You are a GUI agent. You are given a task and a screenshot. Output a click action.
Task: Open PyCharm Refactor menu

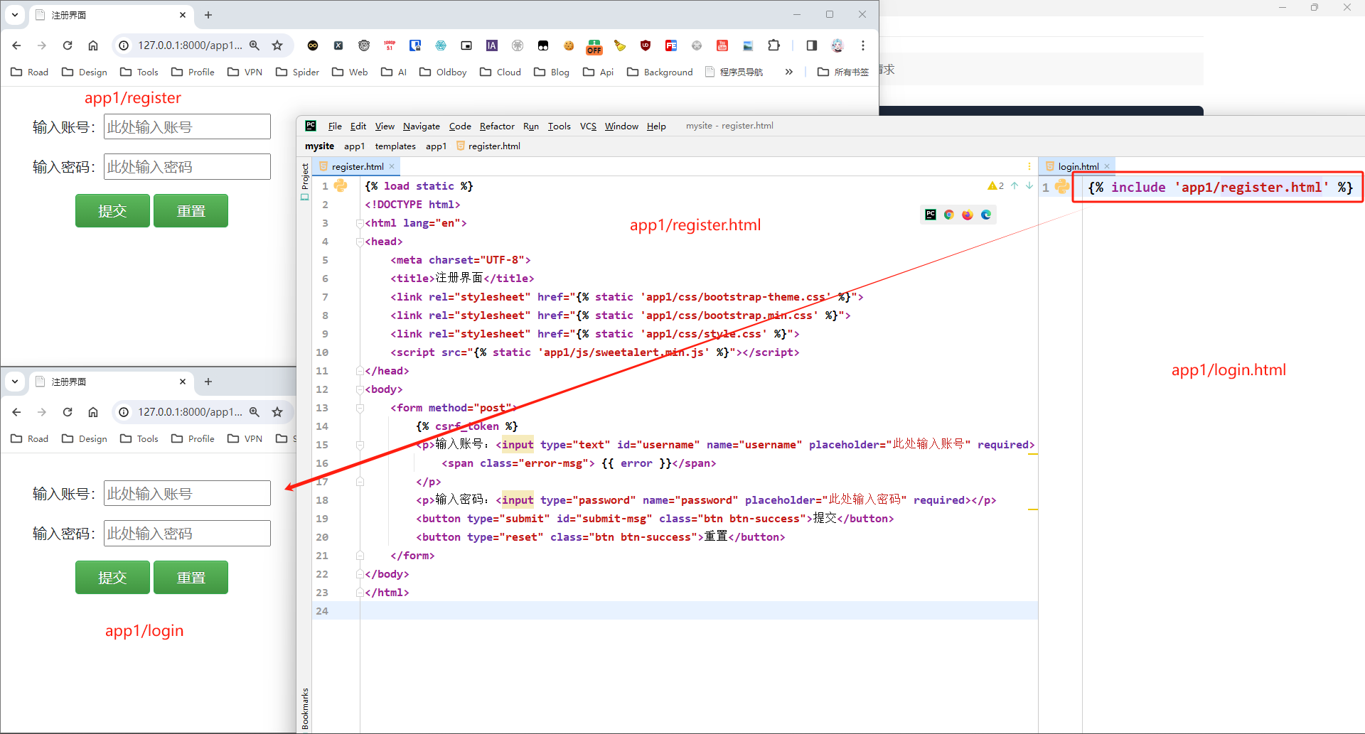click(497, 126)
